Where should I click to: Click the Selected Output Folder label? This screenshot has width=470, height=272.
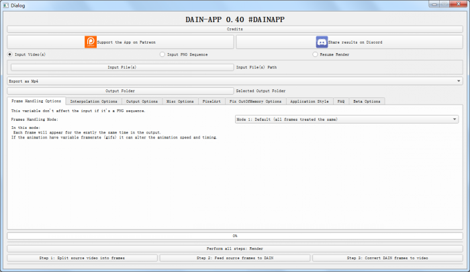pyautogui.click(x=261, y=91)
